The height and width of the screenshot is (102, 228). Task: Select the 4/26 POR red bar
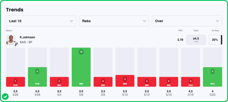(x=16, y=82)
